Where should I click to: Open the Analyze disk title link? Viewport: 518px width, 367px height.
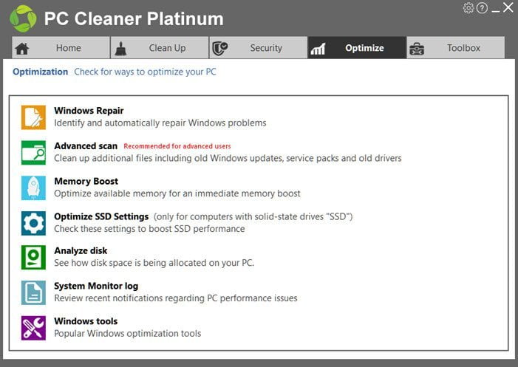pos(81,251)
